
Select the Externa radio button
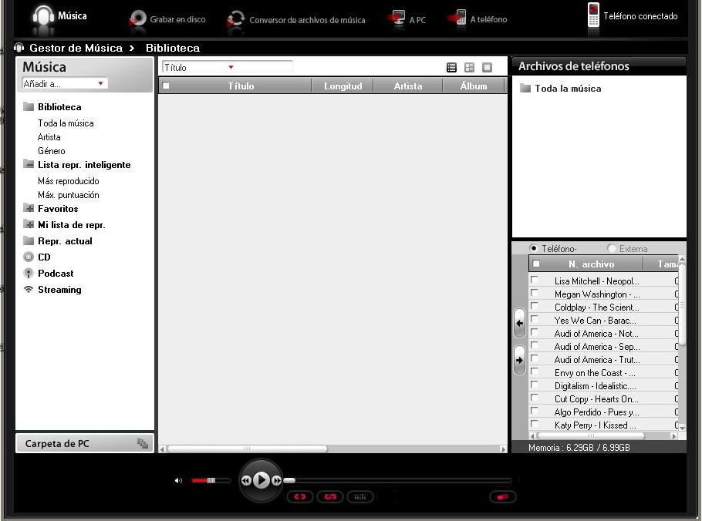[x=612, y=248]
